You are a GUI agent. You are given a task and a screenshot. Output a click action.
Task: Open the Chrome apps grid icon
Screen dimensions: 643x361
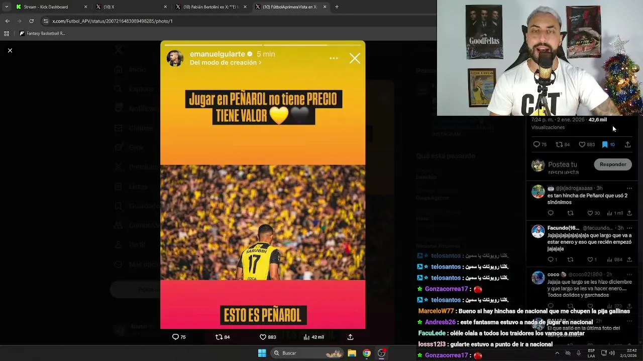point(7,34)
